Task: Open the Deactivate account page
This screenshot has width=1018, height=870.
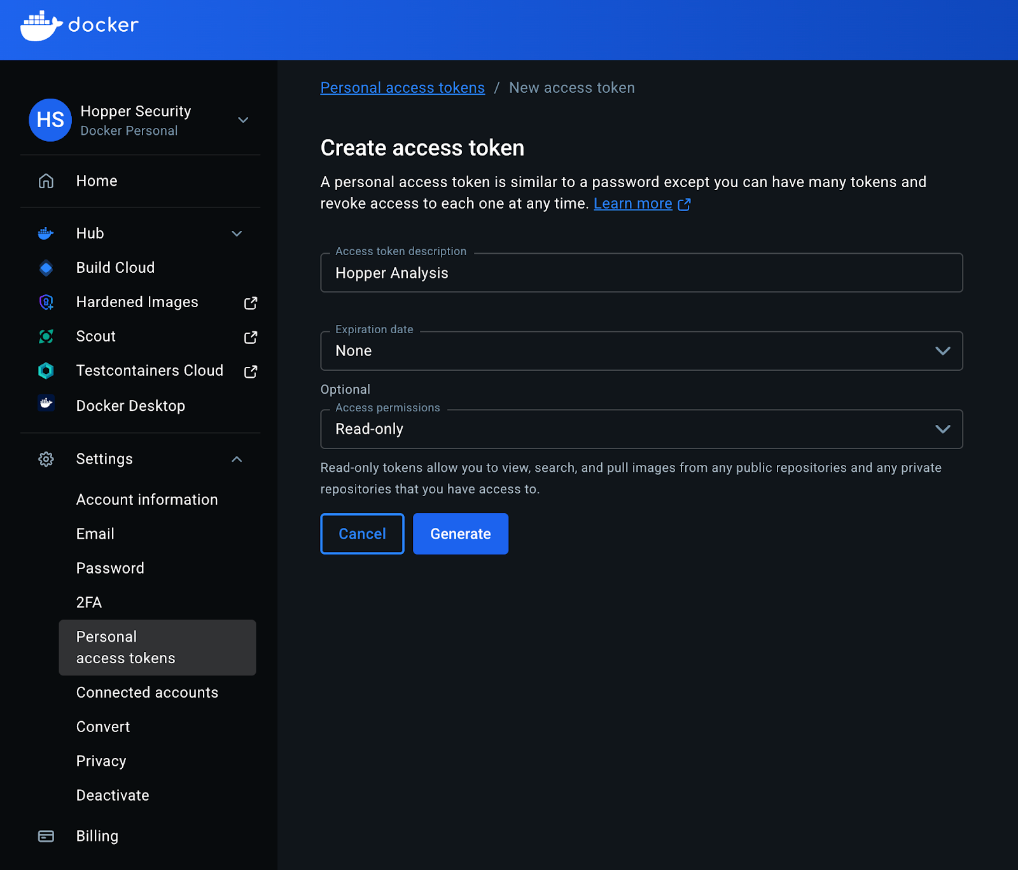Action: (113, 796)
